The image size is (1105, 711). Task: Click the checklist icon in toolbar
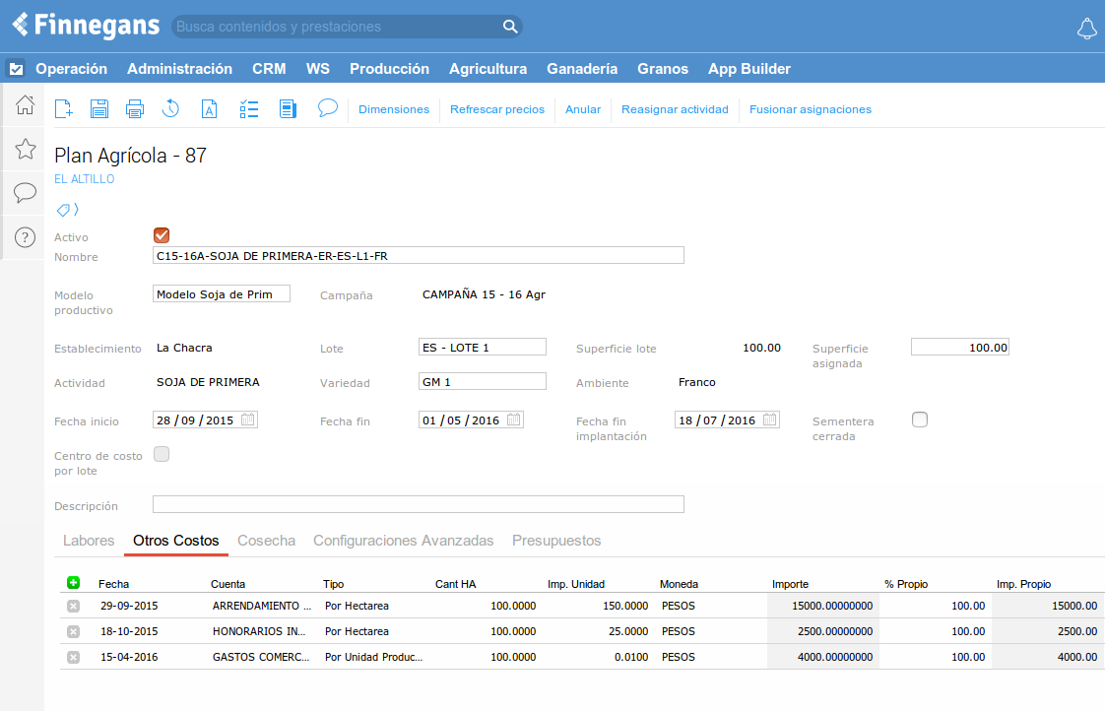point(249,109)
